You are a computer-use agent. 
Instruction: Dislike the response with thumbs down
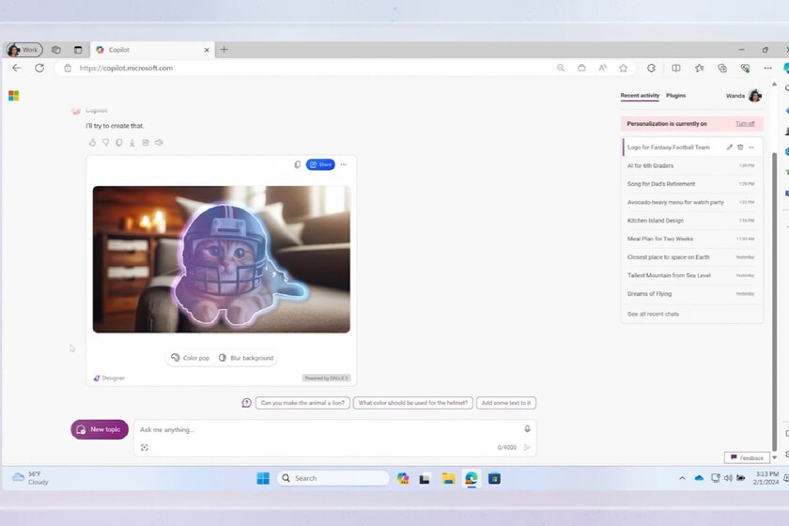(105, 143)
